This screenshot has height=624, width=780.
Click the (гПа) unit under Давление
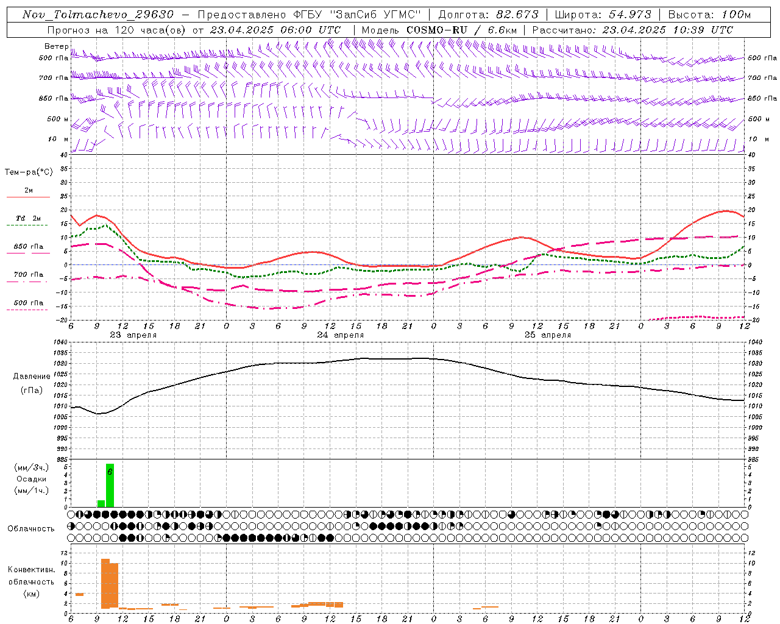[32, 391]
